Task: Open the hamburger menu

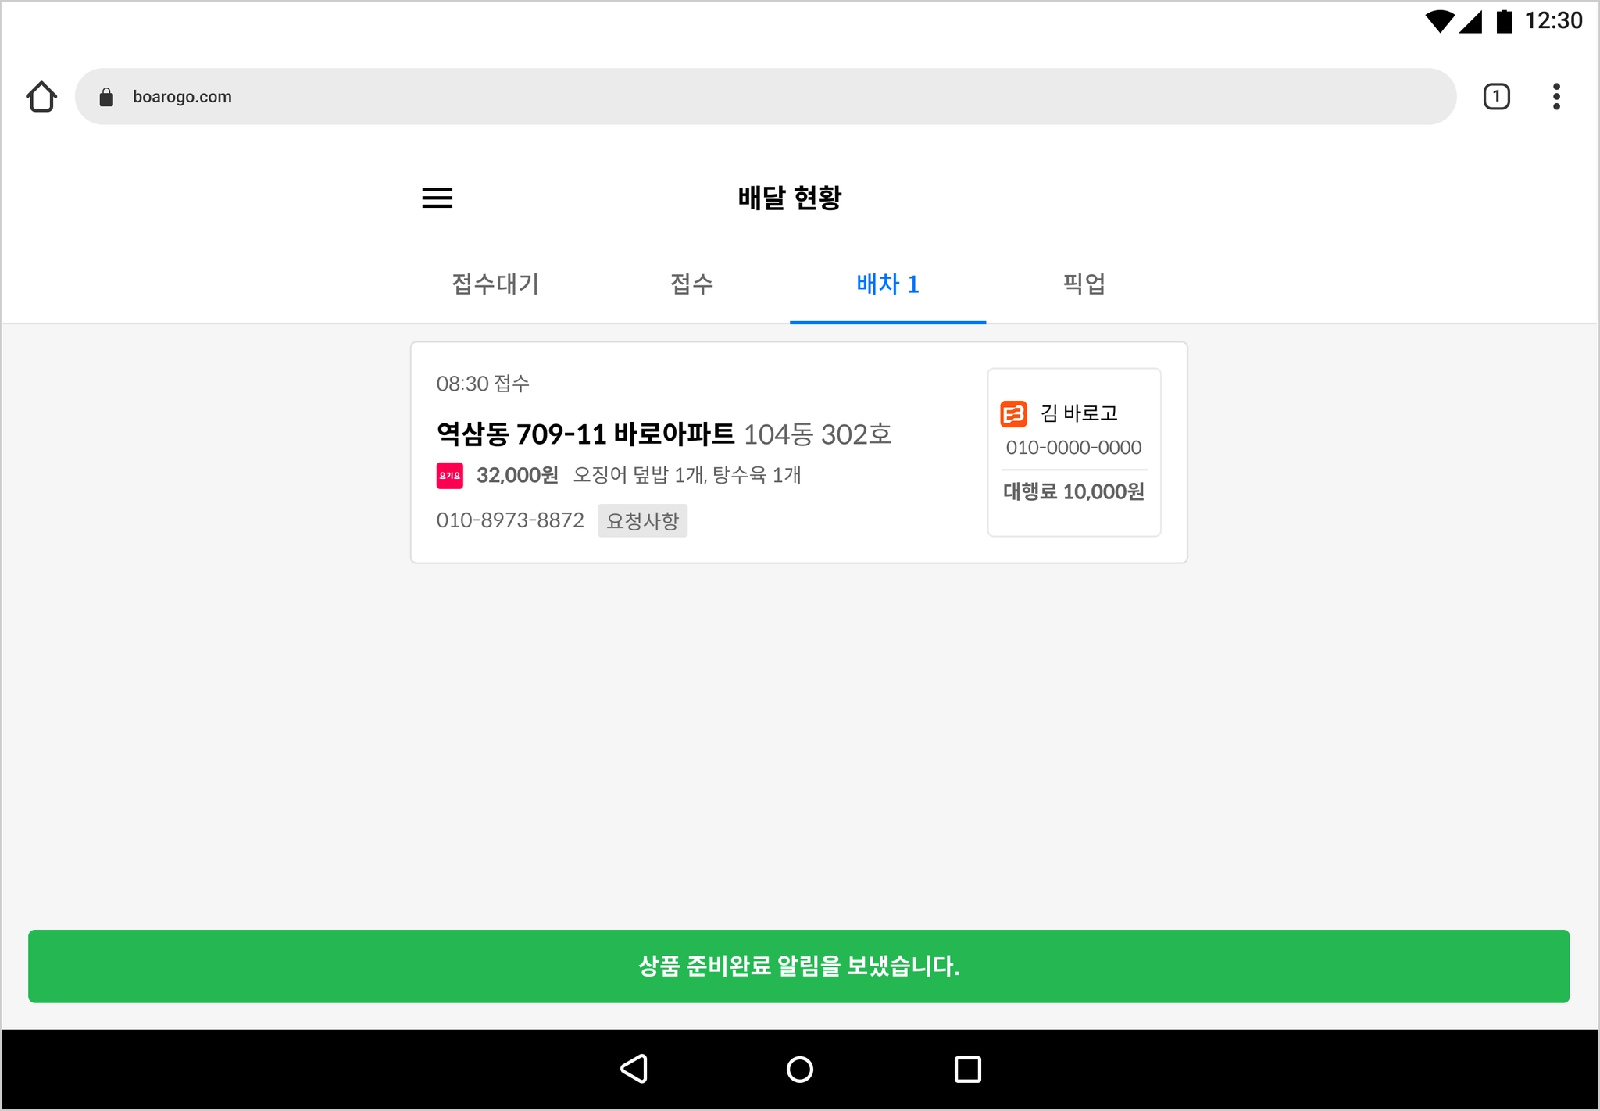Action: tap(437, 198)
